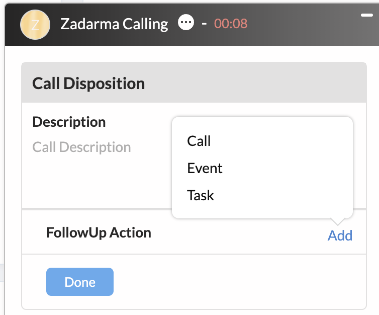Image resolution: width=379 pixels, height=315 pixels.
Task: Click empty space below the Call Description placeholder
Action: tap(90, 181)
